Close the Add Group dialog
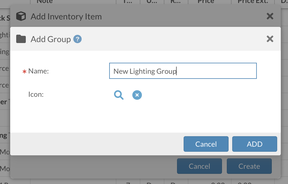288x184 pixels. coord(270,39)
